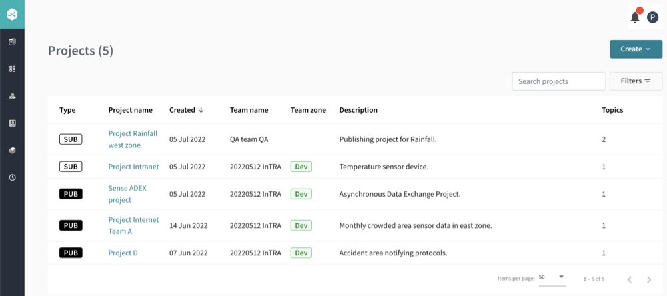The height and width of the screenshot is (296, 667).
Task: Sort by Created column header
Action: coord(182,110)
